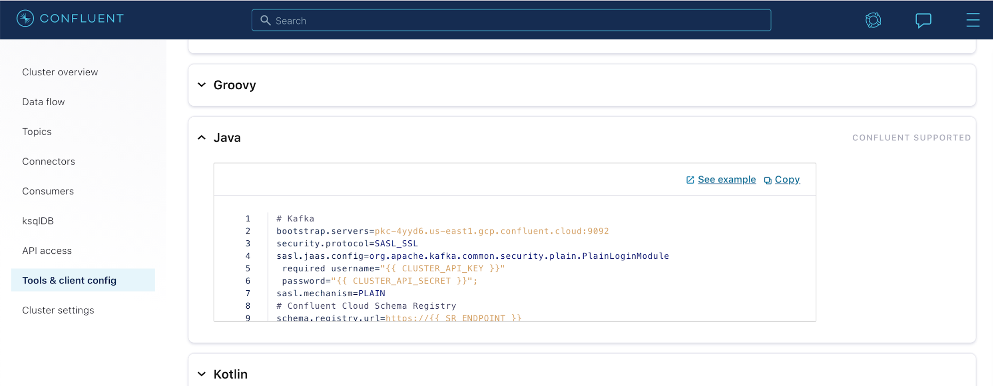Navigate to Topics
Viewport: 993px width, 386px height.
[37, 132]
